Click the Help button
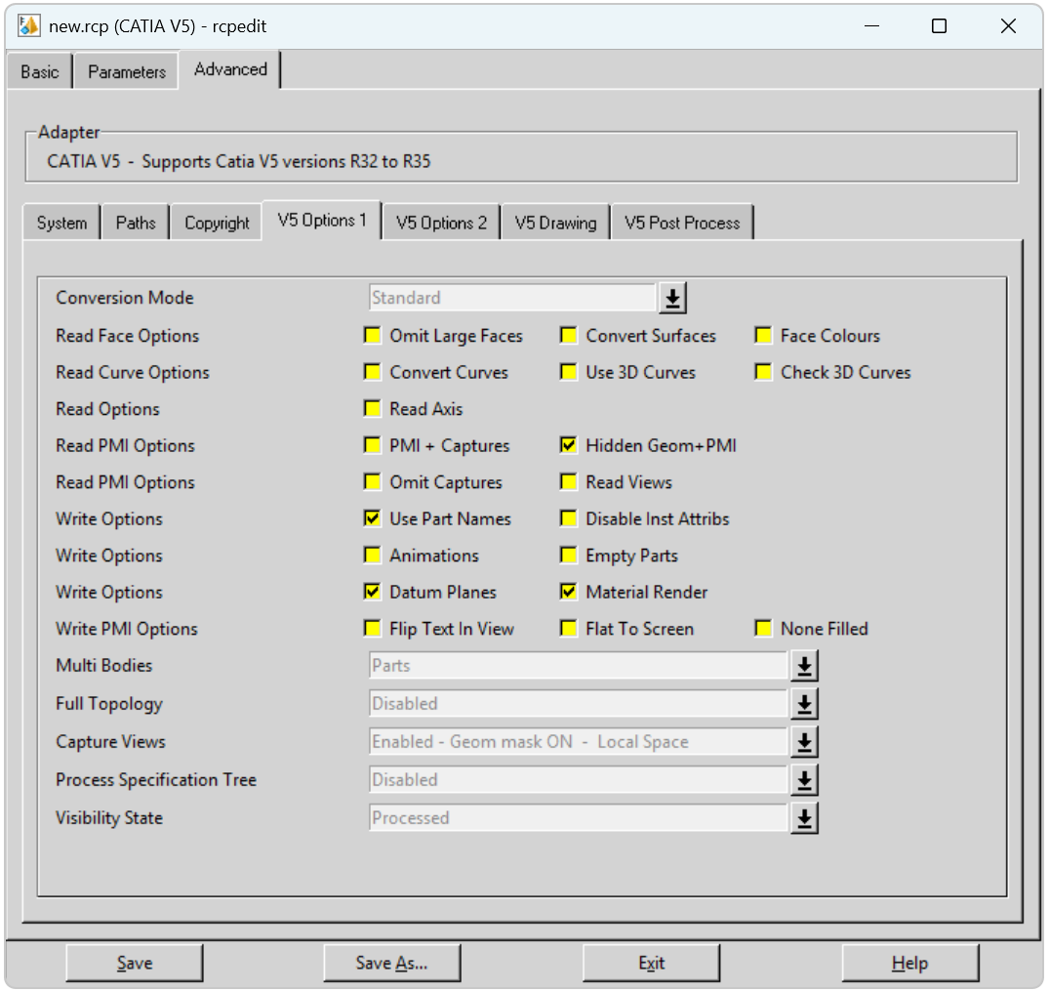 [909, 963]
